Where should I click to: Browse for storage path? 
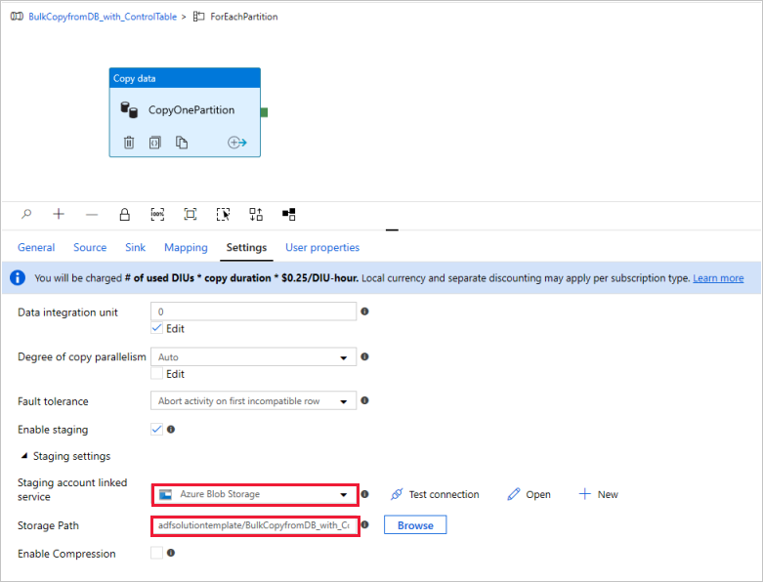(415, 525)
